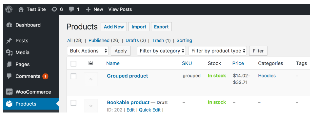
Task: Click the plus New icon
Action: point(88,9)
